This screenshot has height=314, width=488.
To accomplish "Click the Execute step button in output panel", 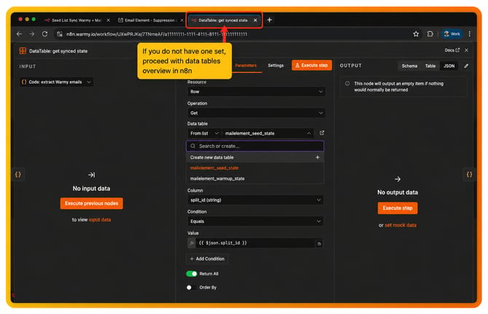I will click(x=398, y=208).
